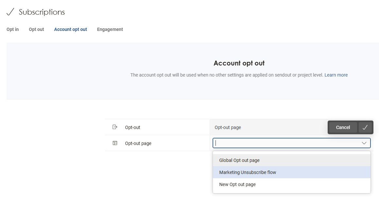Click the exit icon beside Opt-out row
This screenshot has height=201, width=379.
tap(115, 127)
